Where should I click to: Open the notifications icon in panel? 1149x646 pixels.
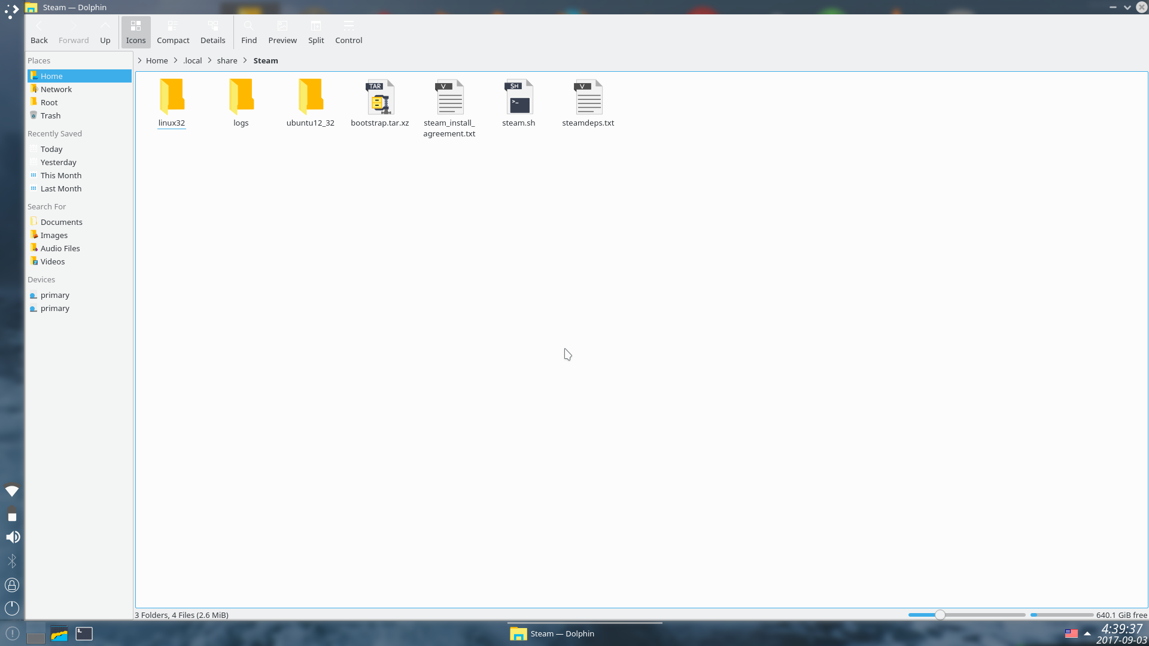pos(12,633)
